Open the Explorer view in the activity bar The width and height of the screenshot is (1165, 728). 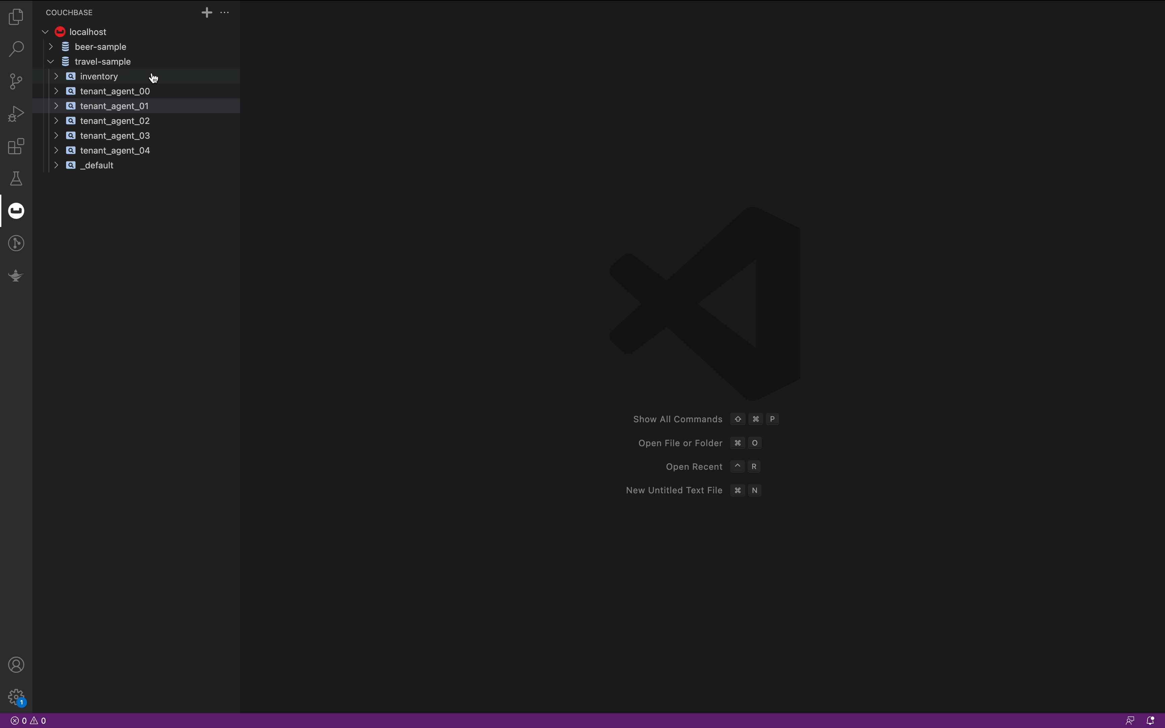16,17
